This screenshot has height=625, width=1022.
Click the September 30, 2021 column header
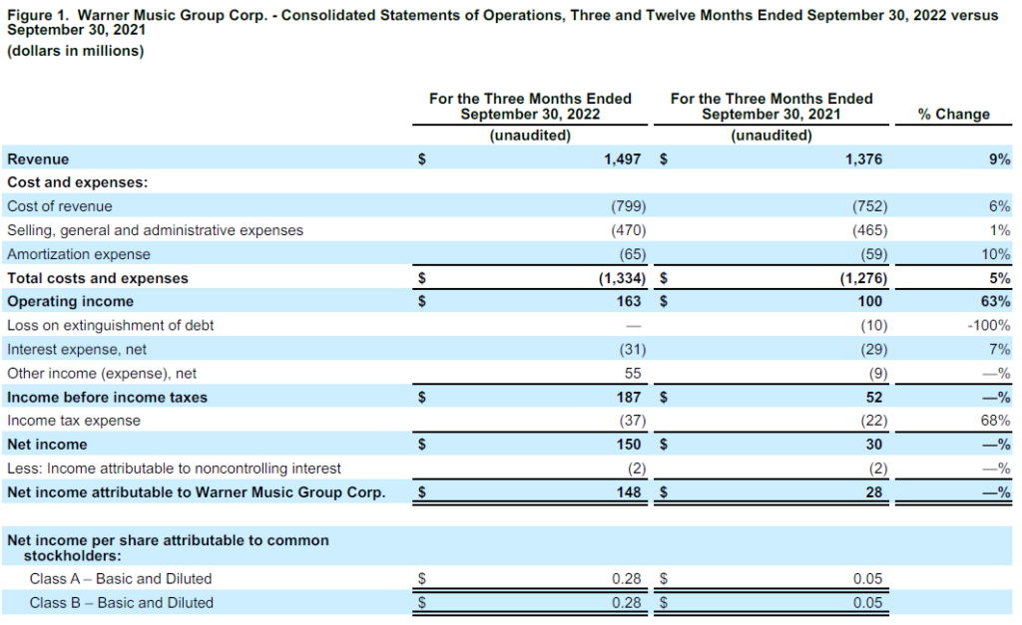point(771,107)
